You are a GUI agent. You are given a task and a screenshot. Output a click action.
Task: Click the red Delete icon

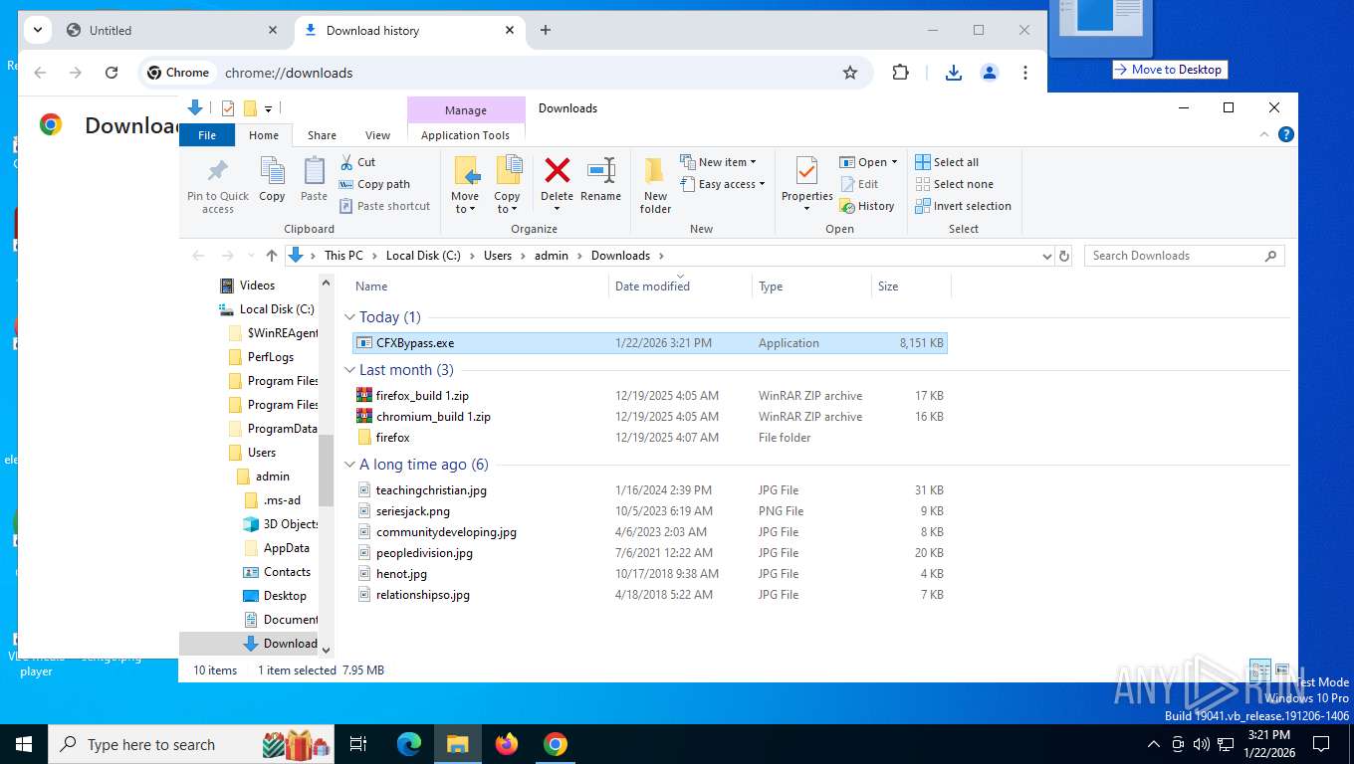tap(557, 170)
